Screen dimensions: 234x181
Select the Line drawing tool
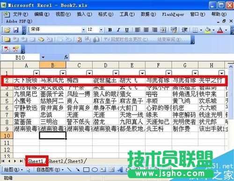click(69, 169)
